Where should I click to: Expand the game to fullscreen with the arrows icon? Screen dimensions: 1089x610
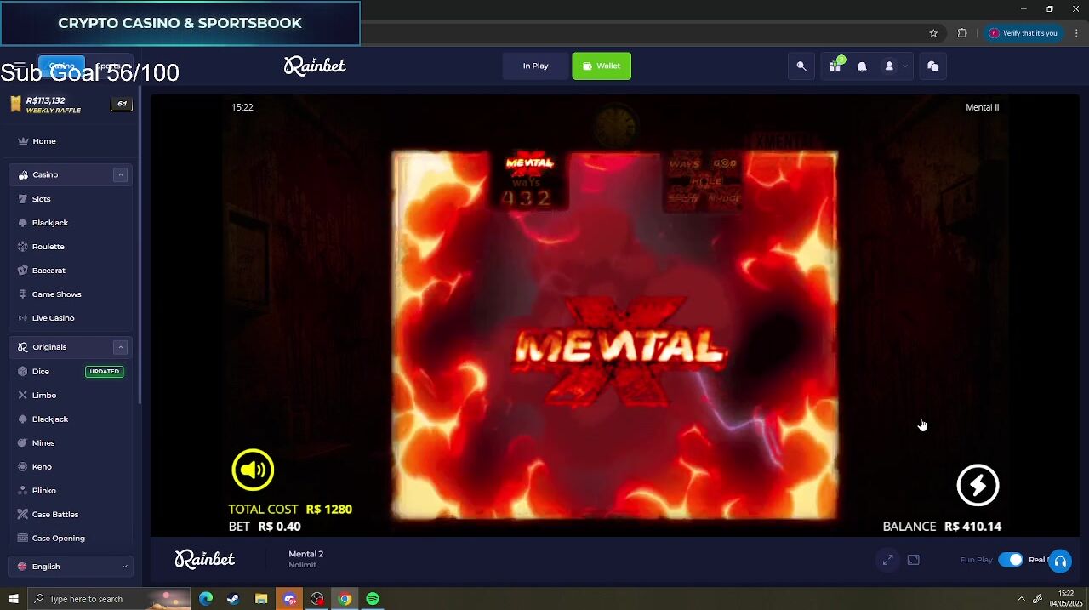pyautogui.click(x=887, y=560)
